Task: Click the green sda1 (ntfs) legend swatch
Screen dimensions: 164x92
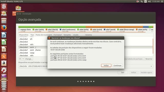Action: point(33,30)
